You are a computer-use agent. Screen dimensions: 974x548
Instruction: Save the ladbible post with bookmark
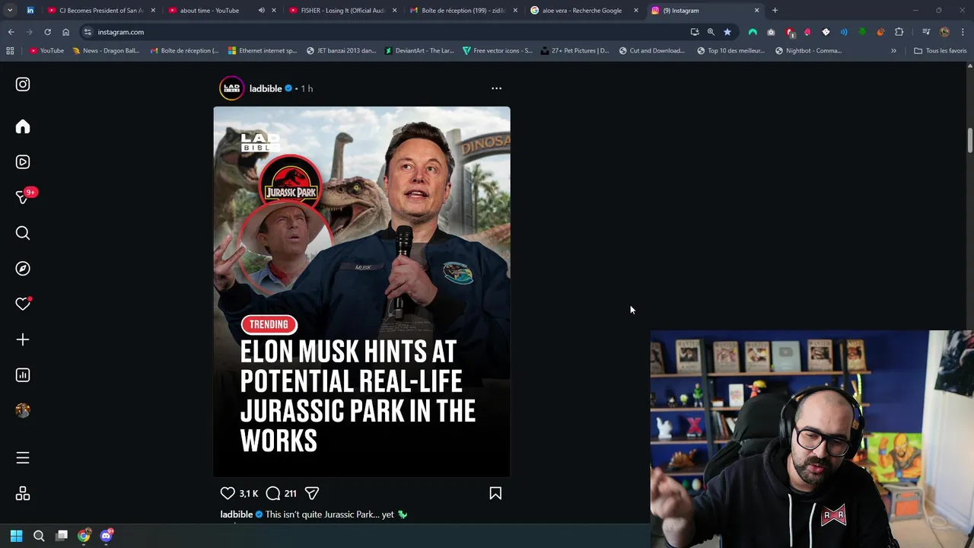click(495, 493)
